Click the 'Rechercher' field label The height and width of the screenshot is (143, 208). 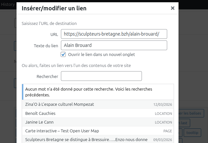[47, 77]
